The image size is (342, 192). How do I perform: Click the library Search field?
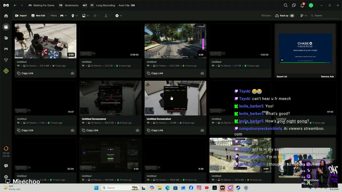(x=325, y=16)
